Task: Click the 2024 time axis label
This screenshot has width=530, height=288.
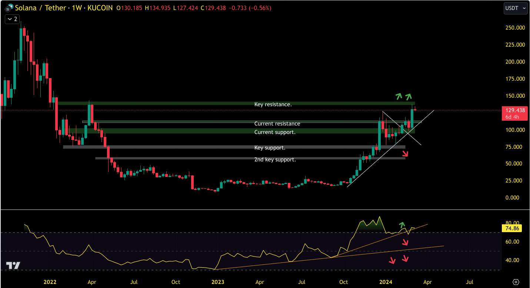Action: tap(386, 282)
